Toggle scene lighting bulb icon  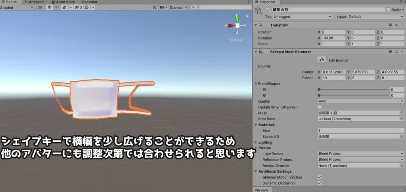[x=49, y=8]
